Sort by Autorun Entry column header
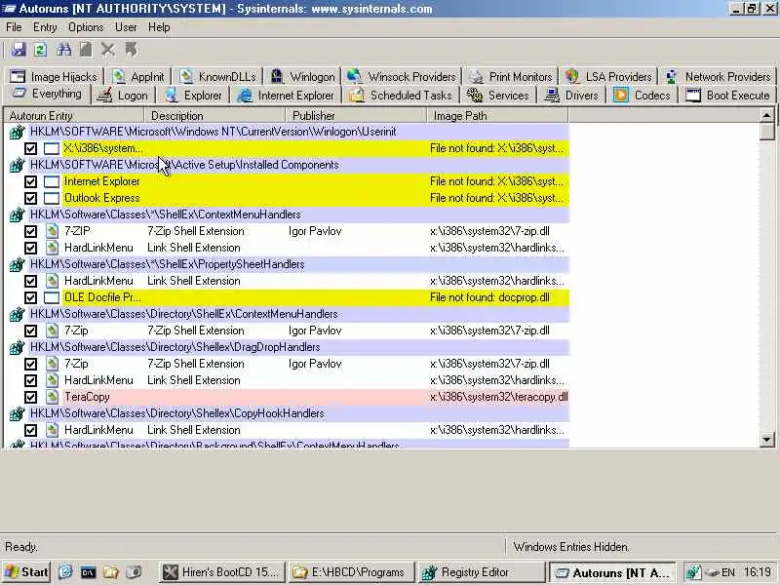The image size is (780, 585). click(x=74, y=115)
